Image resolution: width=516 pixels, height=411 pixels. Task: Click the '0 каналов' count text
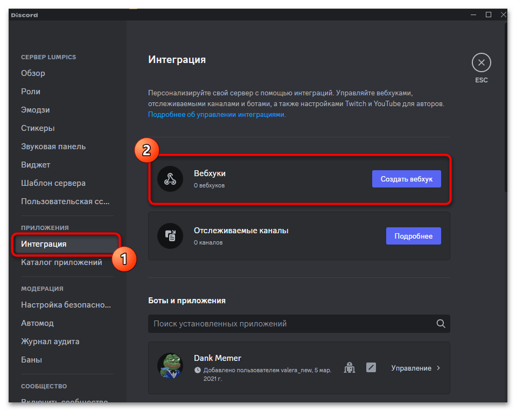pyautogui.click(x=208, y=242)
